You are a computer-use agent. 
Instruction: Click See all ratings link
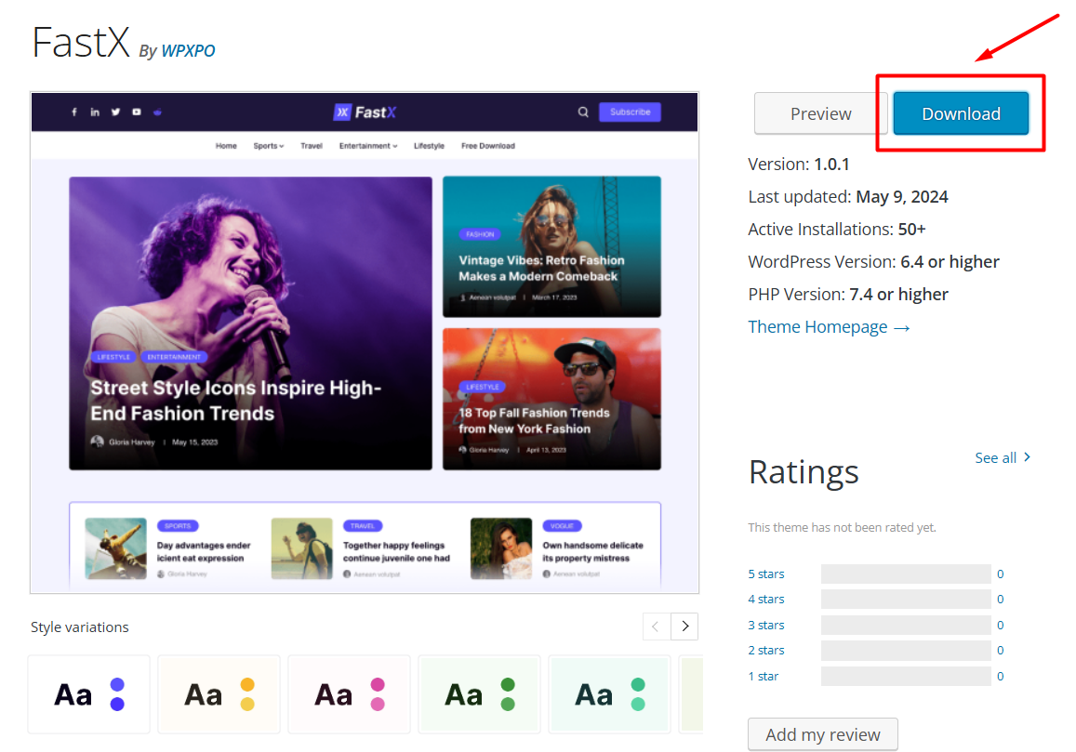pyautogui.click(x=1003, y=457)
